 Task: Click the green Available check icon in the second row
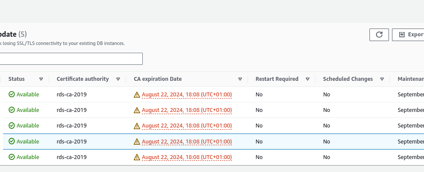click(x=12, y=110)
